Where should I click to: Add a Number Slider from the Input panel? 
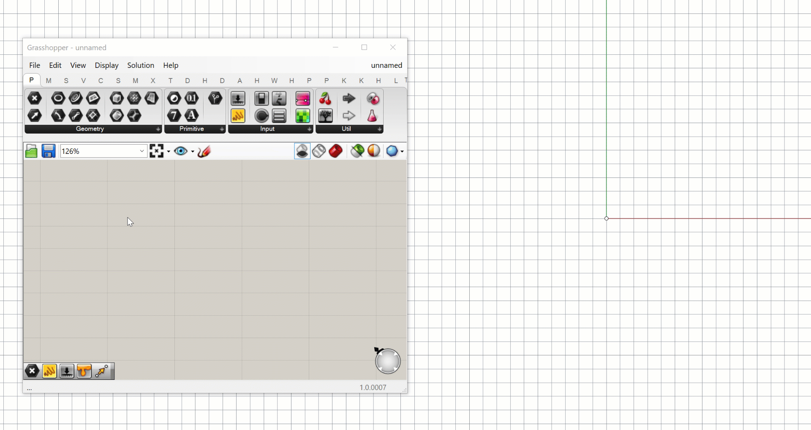(x=238, y=99)
